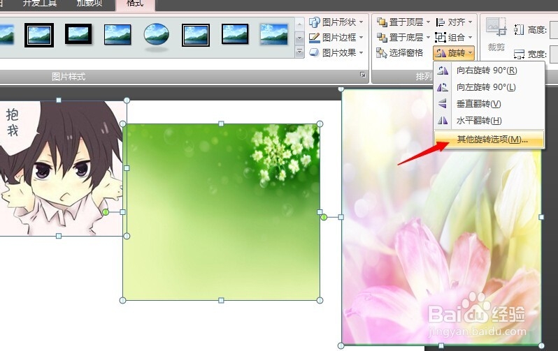This screenshot has width=558, height=351.
Task: Select the thick black frame picture style
Action: click(78, 34)
